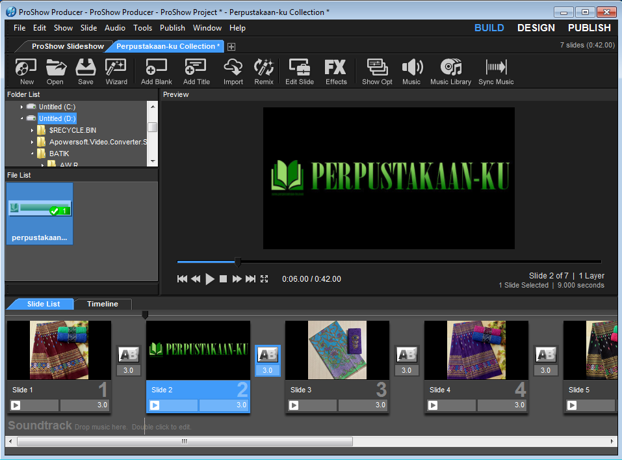Image resolution: width=622 pixels, height=460 pixels.
Task: Open the Help menu
Action: click(x=237, y=28)
